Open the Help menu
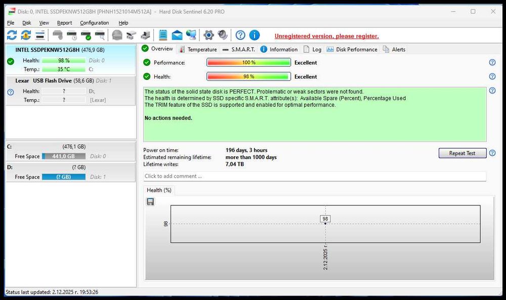Screen dimensions: 506x300 coord(123,23)
